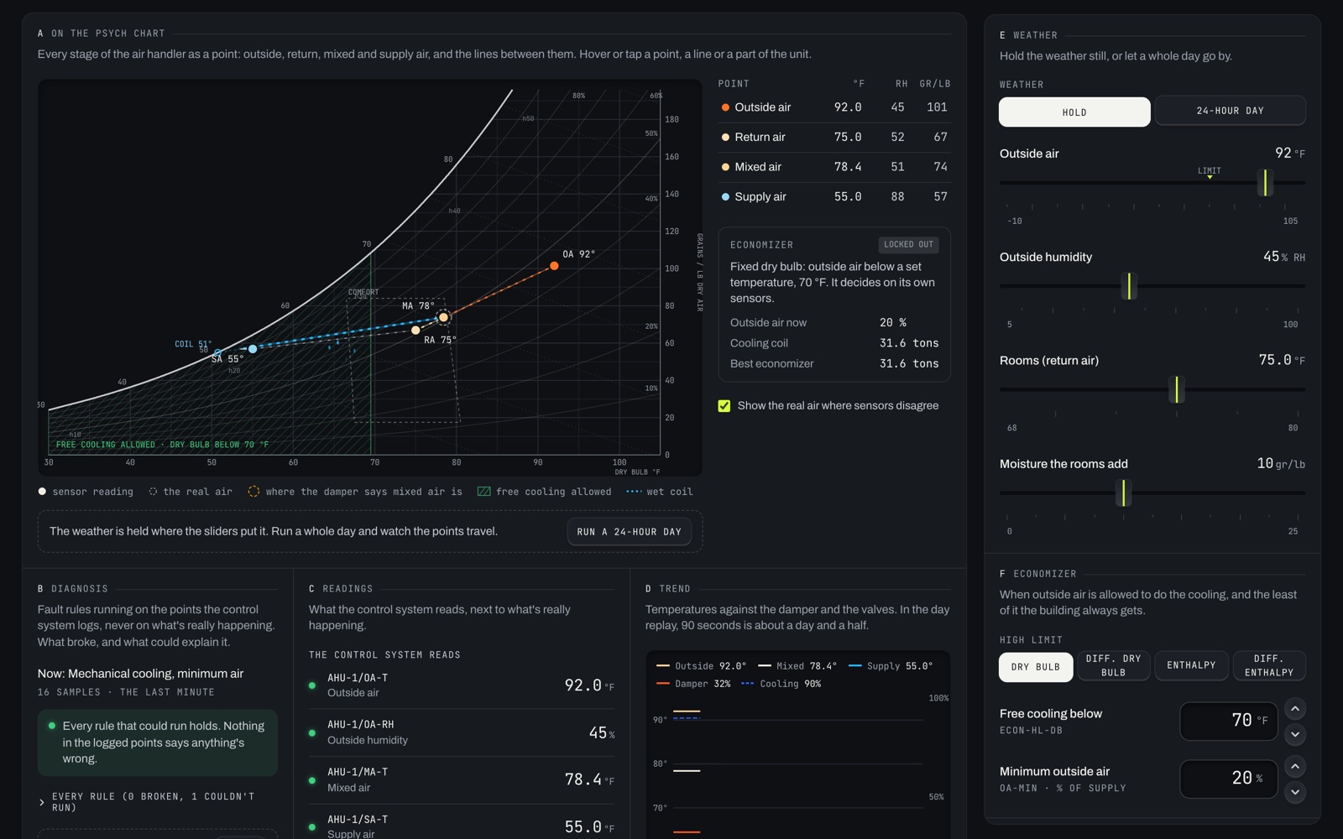Select DIFF. DRY BULB high limit
1343x839 pixels.
pyautogui.click(x=1113, y=665)
